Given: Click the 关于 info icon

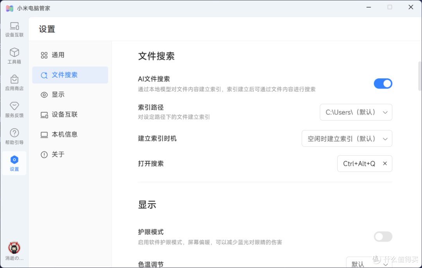Looking at the screenshot, I should pos(44,154).
